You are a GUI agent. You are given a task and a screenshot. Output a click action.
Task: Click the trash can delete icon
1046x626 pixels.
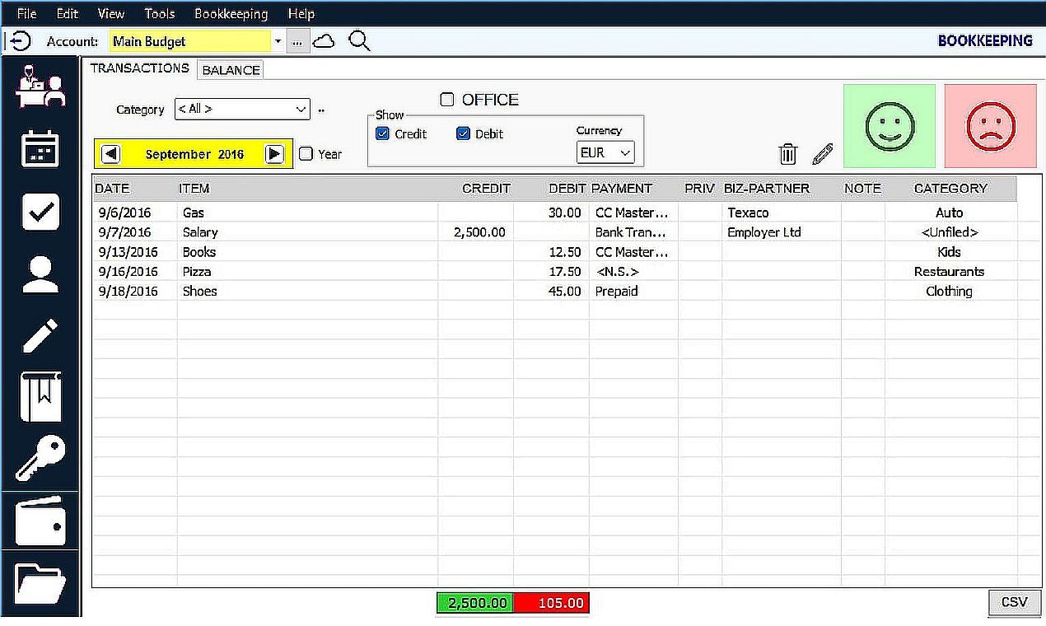click(788, 153)
